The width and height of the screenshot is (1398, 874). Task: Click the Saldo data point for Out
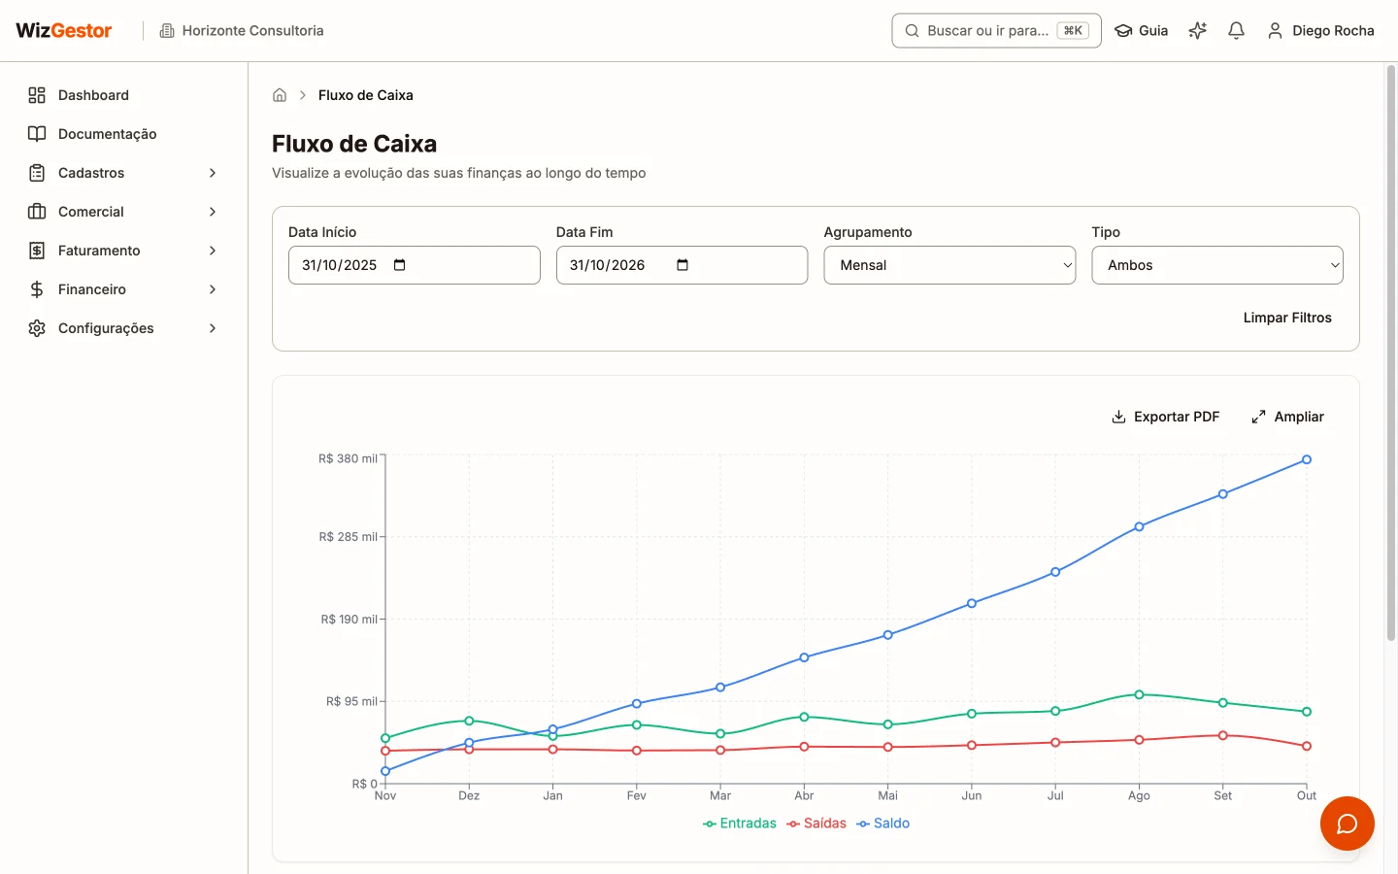click(1307, 459)
